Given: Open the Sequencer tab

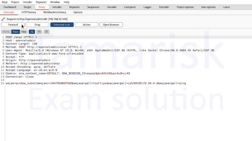Looking at the screenshot, I should (93, 7).
